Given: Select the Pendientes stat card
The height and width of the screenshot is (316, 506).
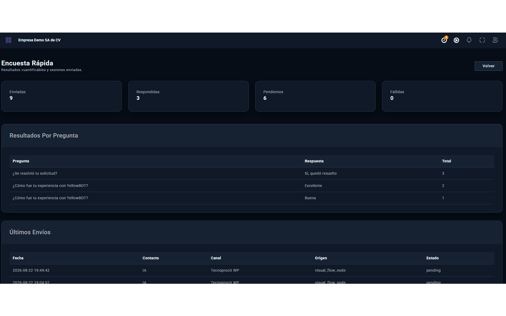Looking at the screenshot, I should click(x=315, y=96).
